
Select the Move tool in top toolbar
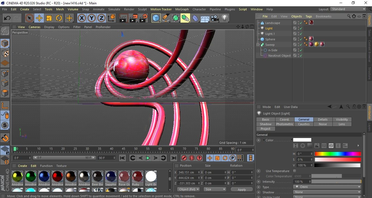click(x=39, y=18)
